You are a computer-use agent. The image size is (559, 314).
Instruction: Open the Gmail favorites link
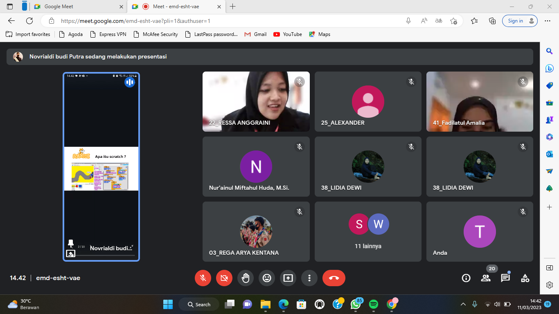255,34
